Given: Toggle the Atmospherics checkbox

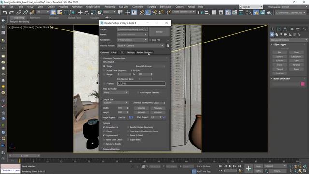Looking at the screenshot, I should point(104,127).
